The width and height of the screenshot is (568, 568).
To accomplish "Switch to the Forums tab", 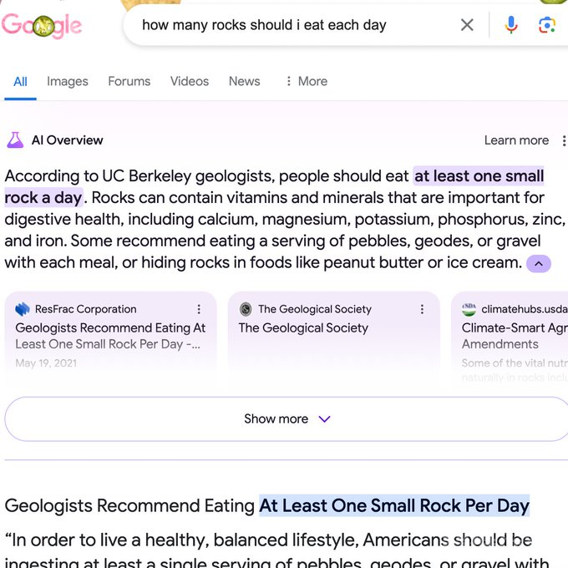I will point(129,81).
